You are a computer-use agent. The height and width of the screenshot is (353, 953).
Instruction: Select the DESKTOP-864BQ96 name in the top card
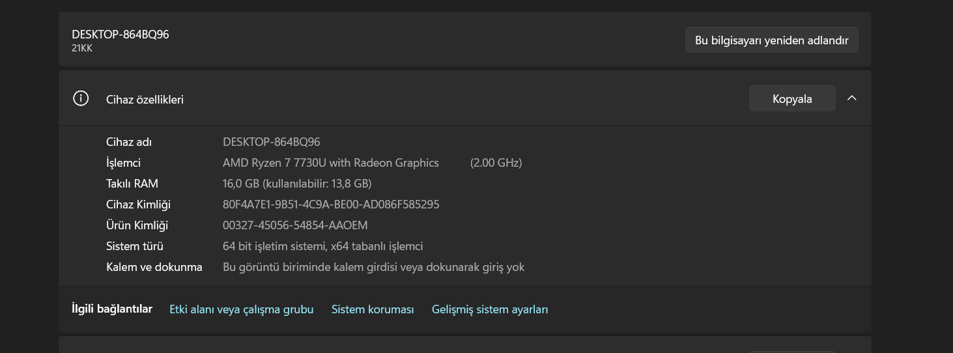click(121, 35)
